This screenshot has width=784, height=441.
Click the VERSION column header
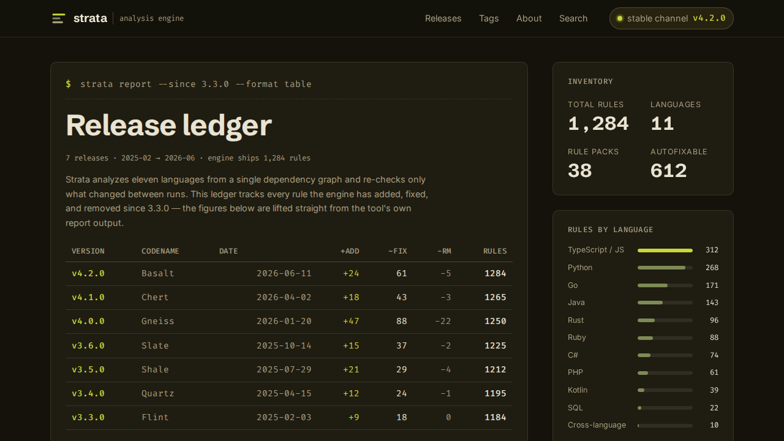[88, 251]
